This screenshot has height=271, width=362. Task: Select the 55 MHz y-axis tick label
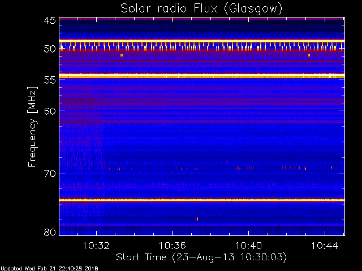pos(49,80)
